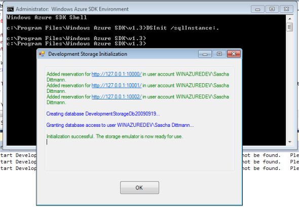Close the Development Storage Initialization dialog
The height and width of the screenshot is (207, 299).
tap(234, 54)
